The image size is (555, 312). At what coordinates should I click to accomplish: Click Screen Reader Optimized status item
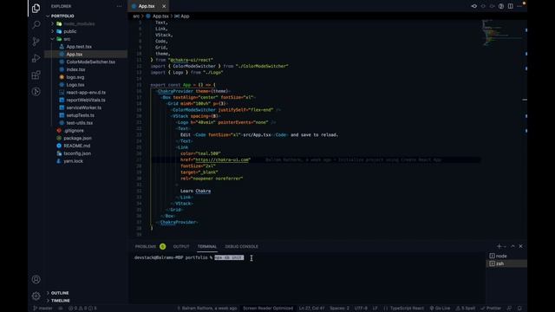268,309
